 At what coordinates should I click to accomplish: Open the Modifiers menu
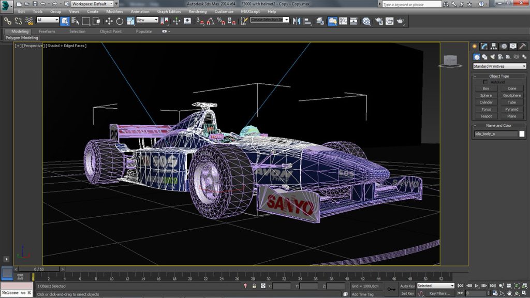pos(114,11)
